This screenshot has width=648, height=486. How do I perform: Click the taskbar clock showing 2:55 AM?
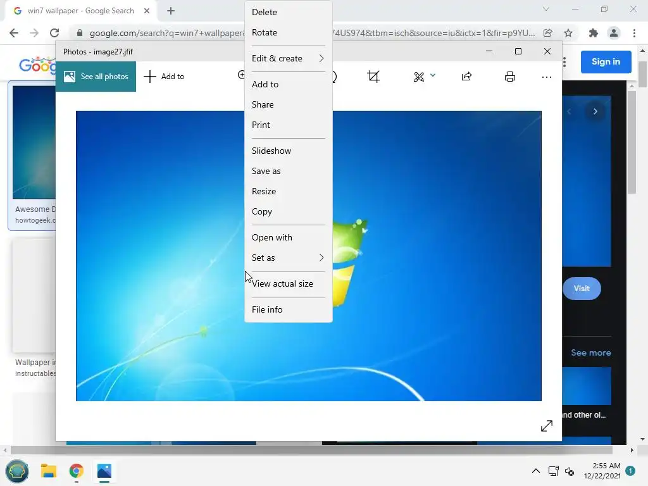[x=602, y=471]
